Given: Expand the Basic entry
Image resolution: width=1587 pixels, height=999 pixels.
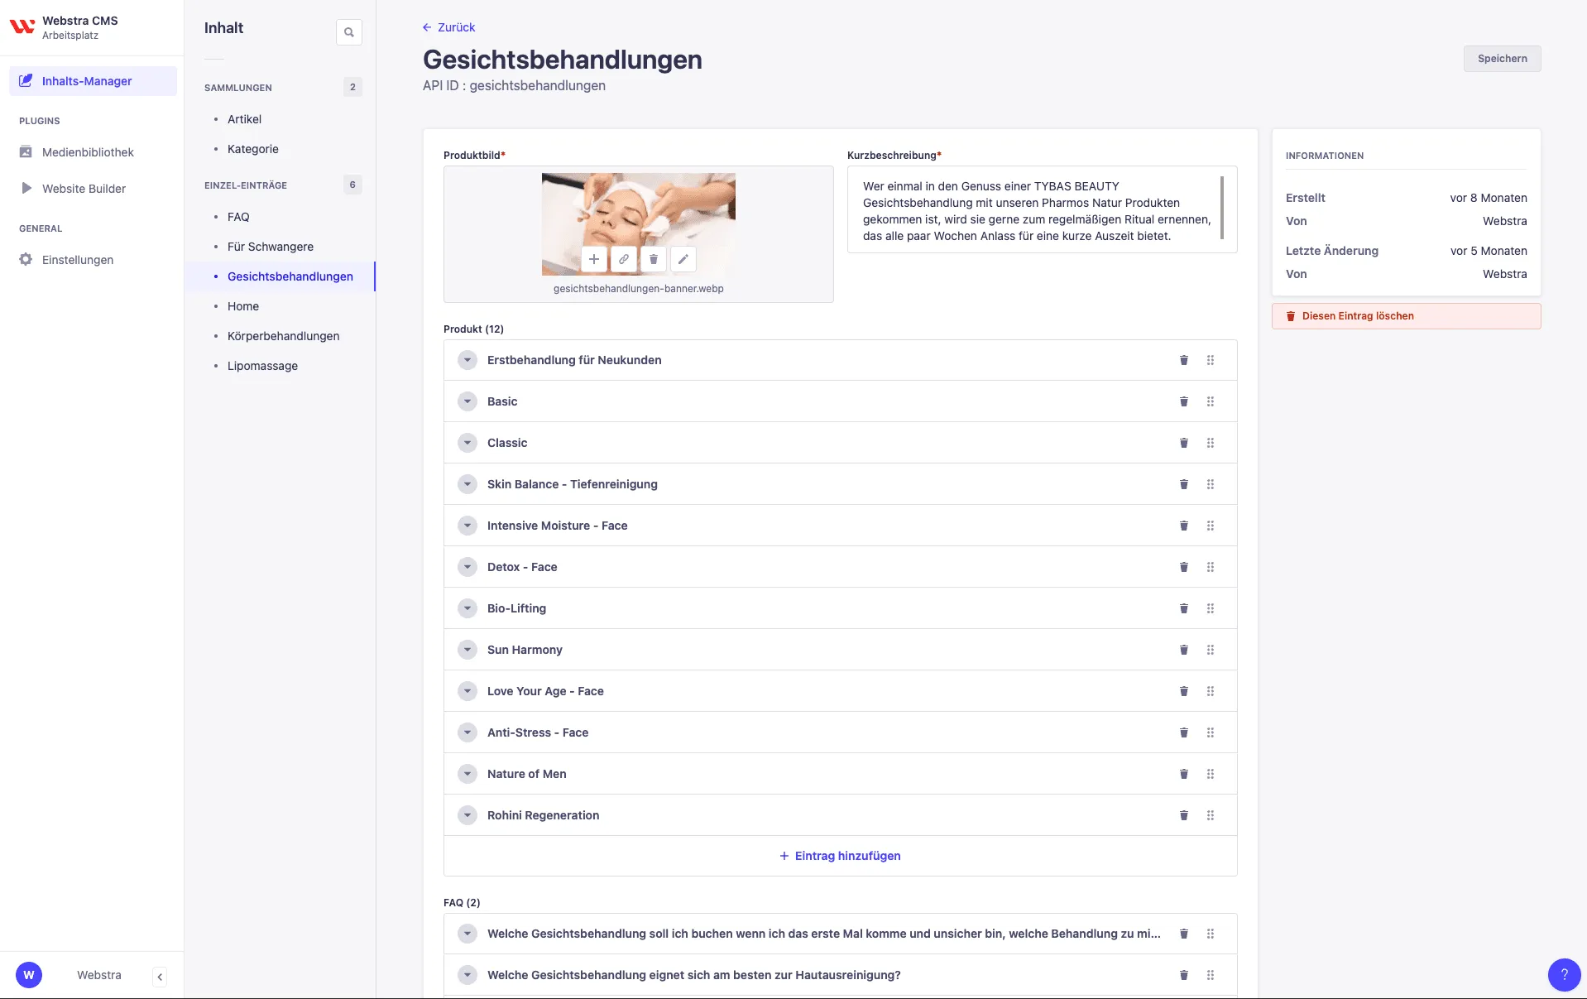Looking at the screenshot, I should coord(467,401).
